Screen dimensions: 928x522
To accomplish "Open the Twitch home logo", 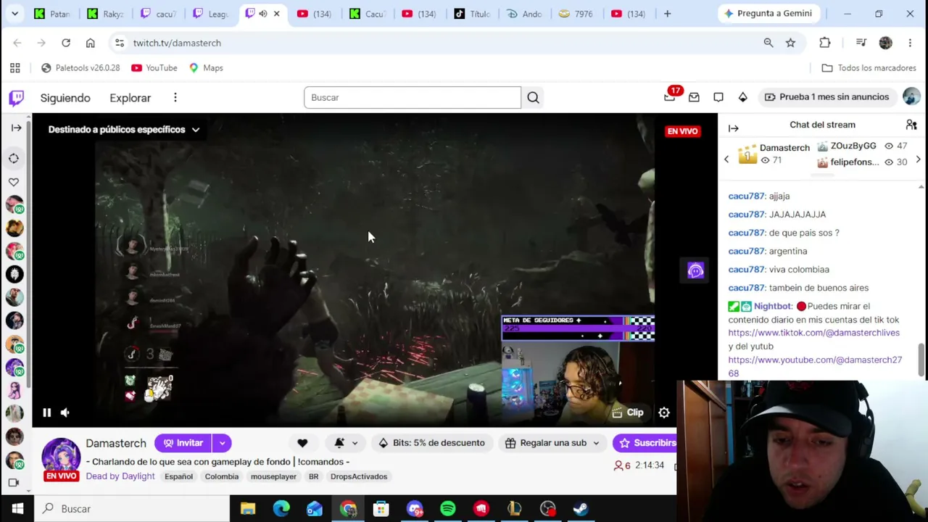I will [x=16, y=98].
